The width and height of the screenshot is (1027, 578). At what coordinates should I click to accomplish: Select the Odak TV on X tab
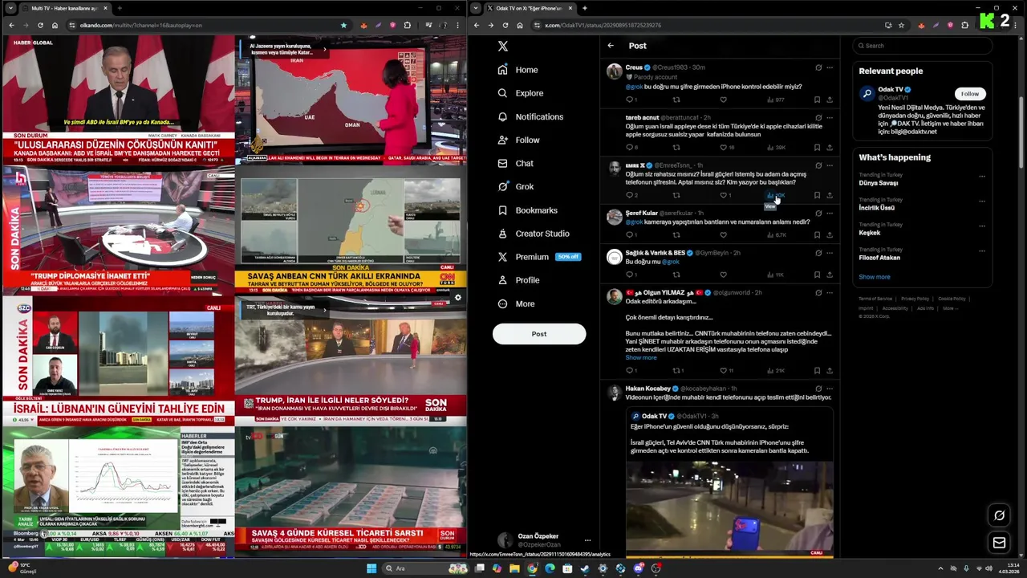coord(530,8)
